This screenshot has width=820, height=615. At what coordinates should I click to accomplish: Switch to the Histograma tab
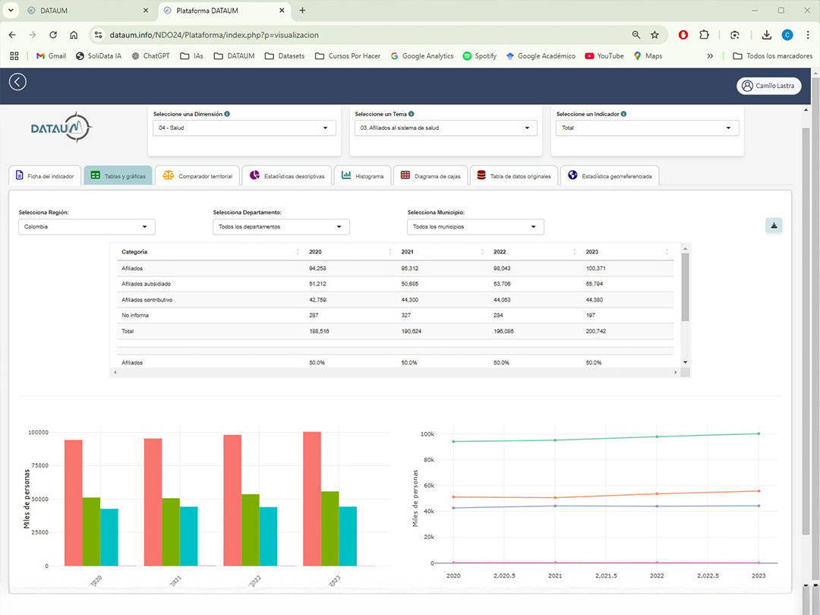363,176
